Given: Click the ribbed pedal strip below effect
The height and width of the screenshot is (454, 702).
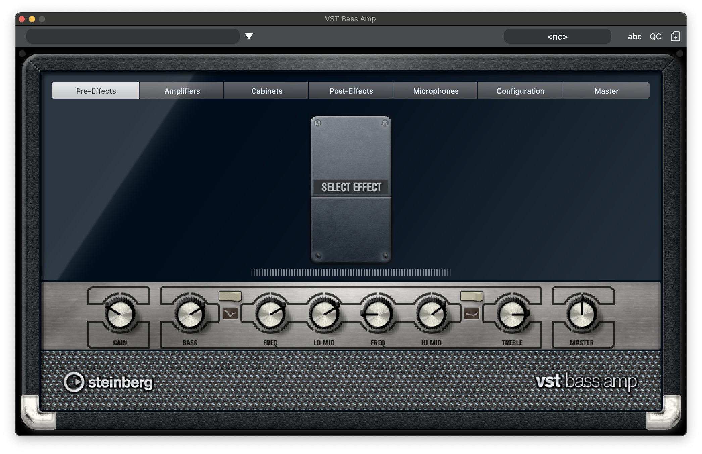Looking at the screenshot, I should tap(351, 273).
